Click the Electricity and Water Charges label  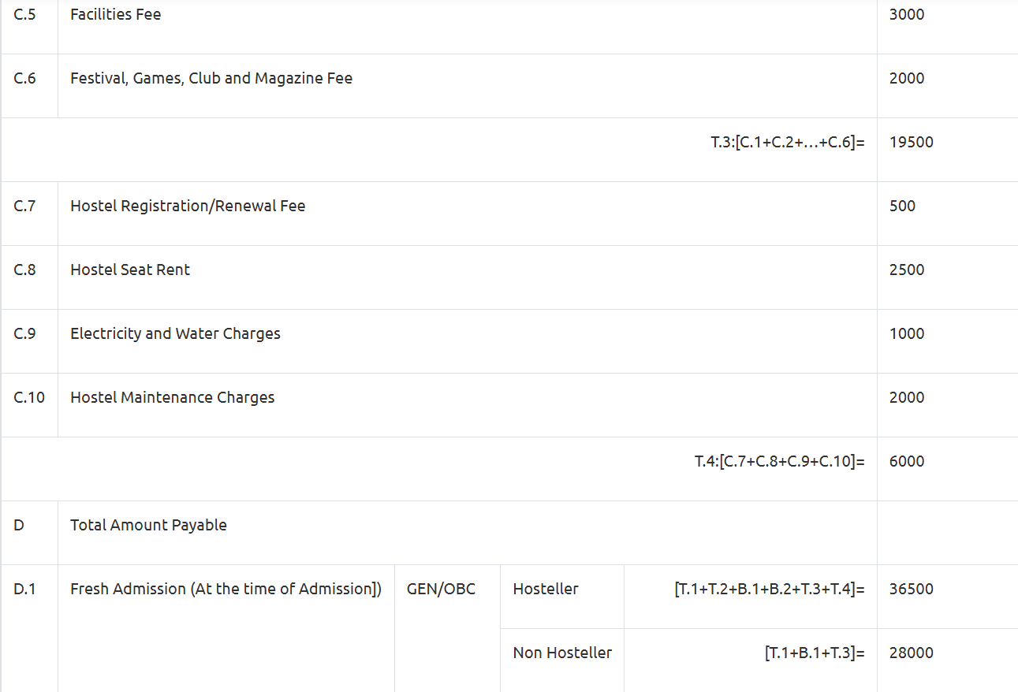pyautogui.click(x=175, y=333)
